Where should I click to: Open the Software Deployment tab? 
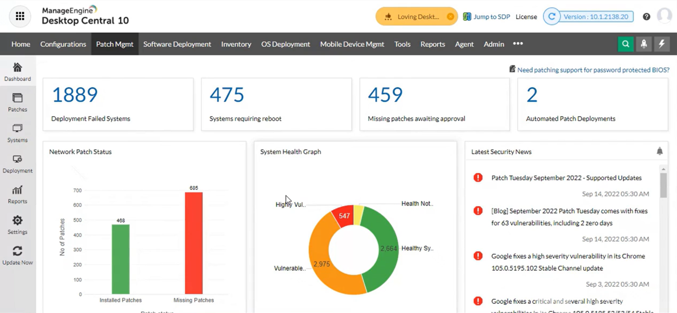177,44
